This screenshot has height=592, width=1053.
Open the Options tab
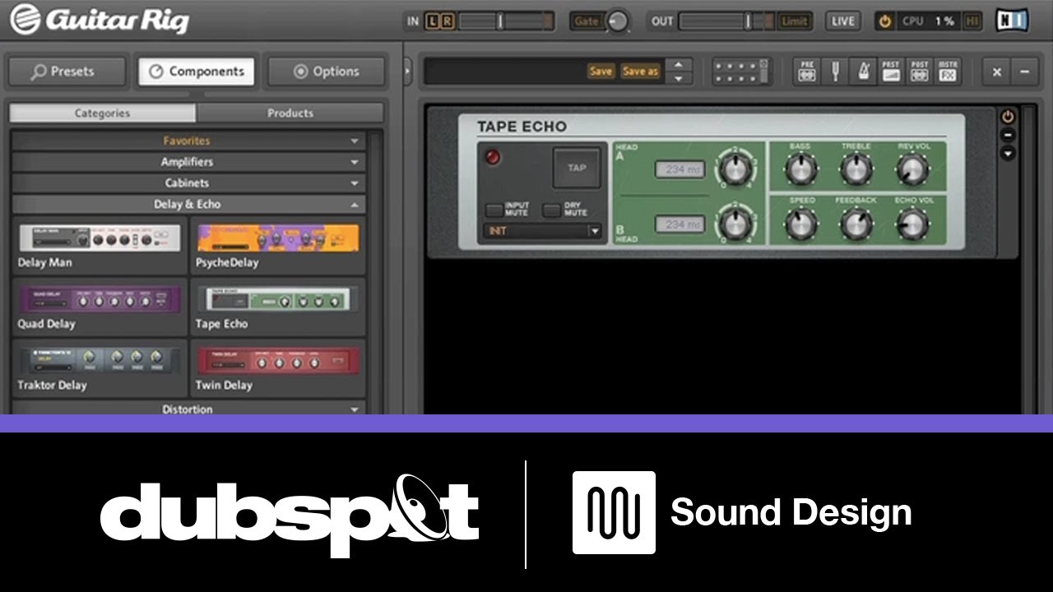pos(326,72)
